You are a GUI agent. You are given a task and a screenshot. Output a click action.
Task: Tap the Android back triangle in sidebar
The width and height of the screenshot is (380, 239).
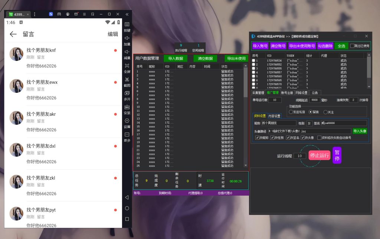127,197
